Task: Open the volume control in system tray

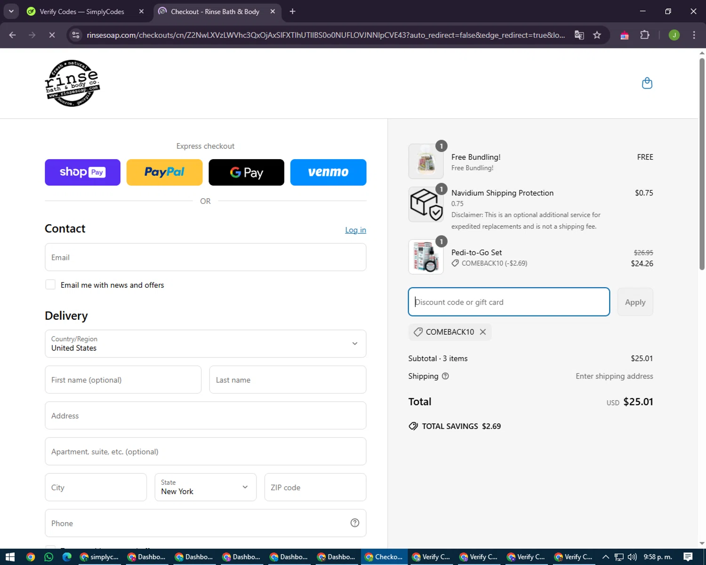Action: click(632, 557)
